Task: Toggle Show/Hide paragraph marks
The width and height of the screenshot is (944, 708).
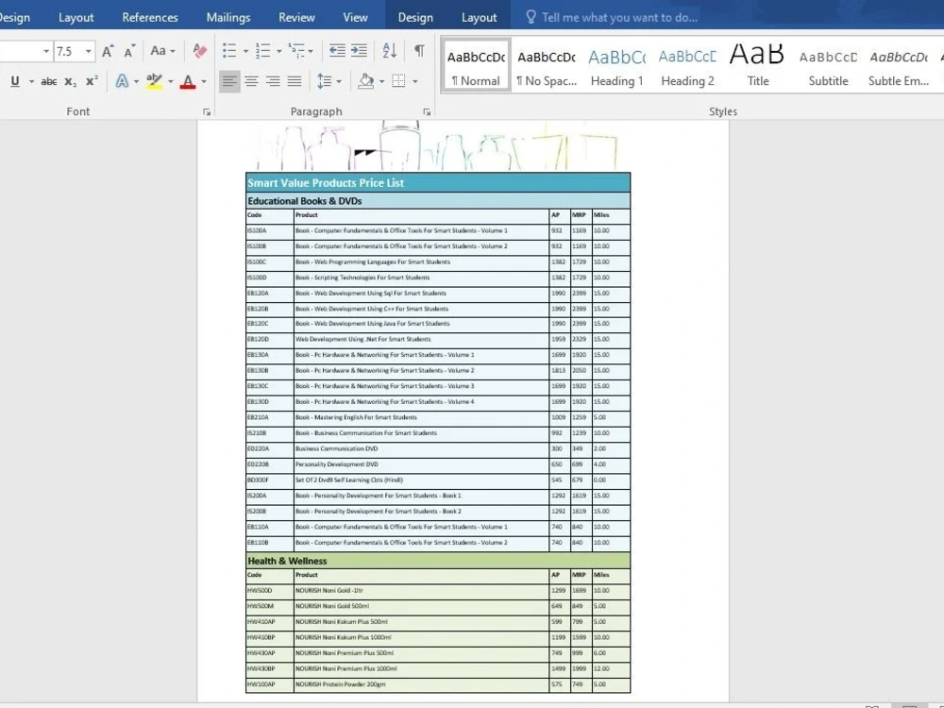Action: [420, 51]
